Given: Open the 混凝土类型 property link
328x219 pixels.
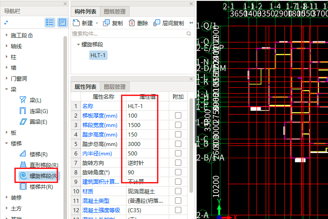Looking at the screenshot, I should tap(96, 201).
